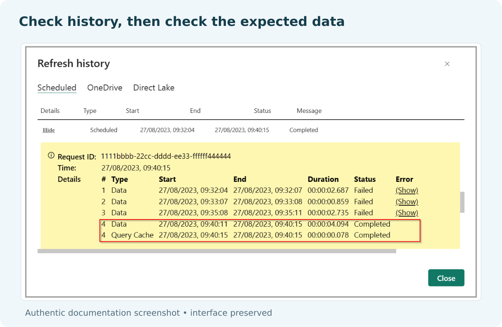This screenshot has height=327, width=502.
Task: Show error for attempt 1
Action: point(407,190)
